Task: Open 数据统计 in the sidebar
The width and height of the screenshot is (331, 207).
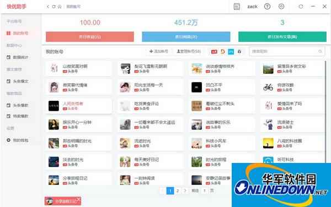Action: pos(21,57)
